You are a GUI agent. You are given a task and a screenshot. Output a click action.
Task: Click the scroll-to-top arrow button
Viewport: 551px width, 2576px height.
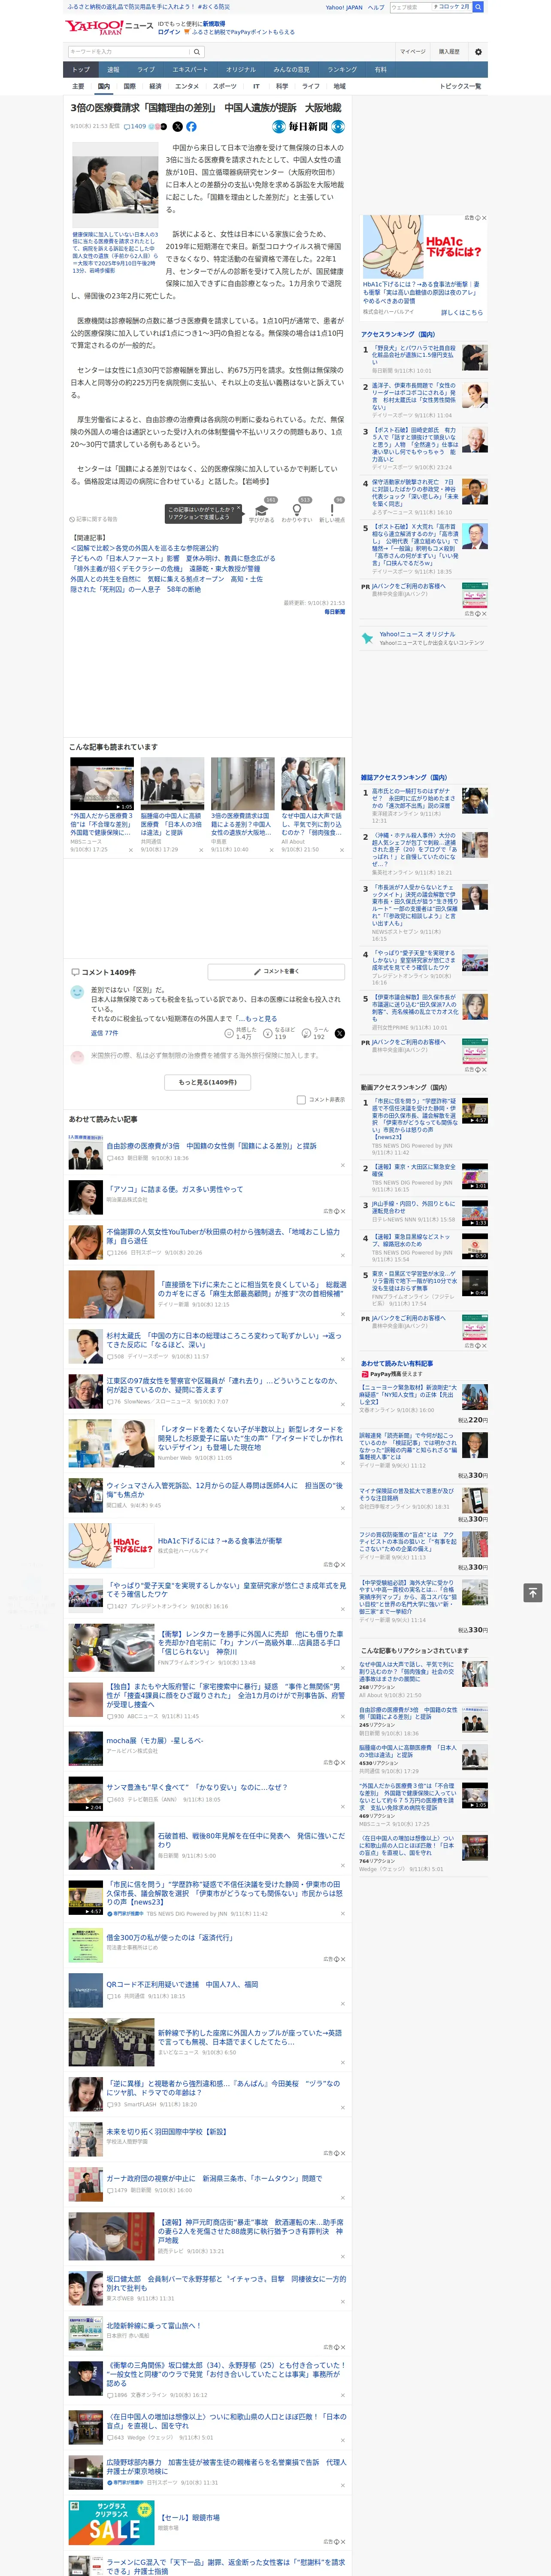tap(533, 1593)
